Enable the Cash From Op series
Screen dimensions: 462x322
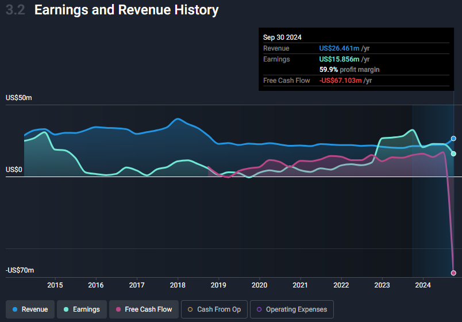click(x=214, y=309)
